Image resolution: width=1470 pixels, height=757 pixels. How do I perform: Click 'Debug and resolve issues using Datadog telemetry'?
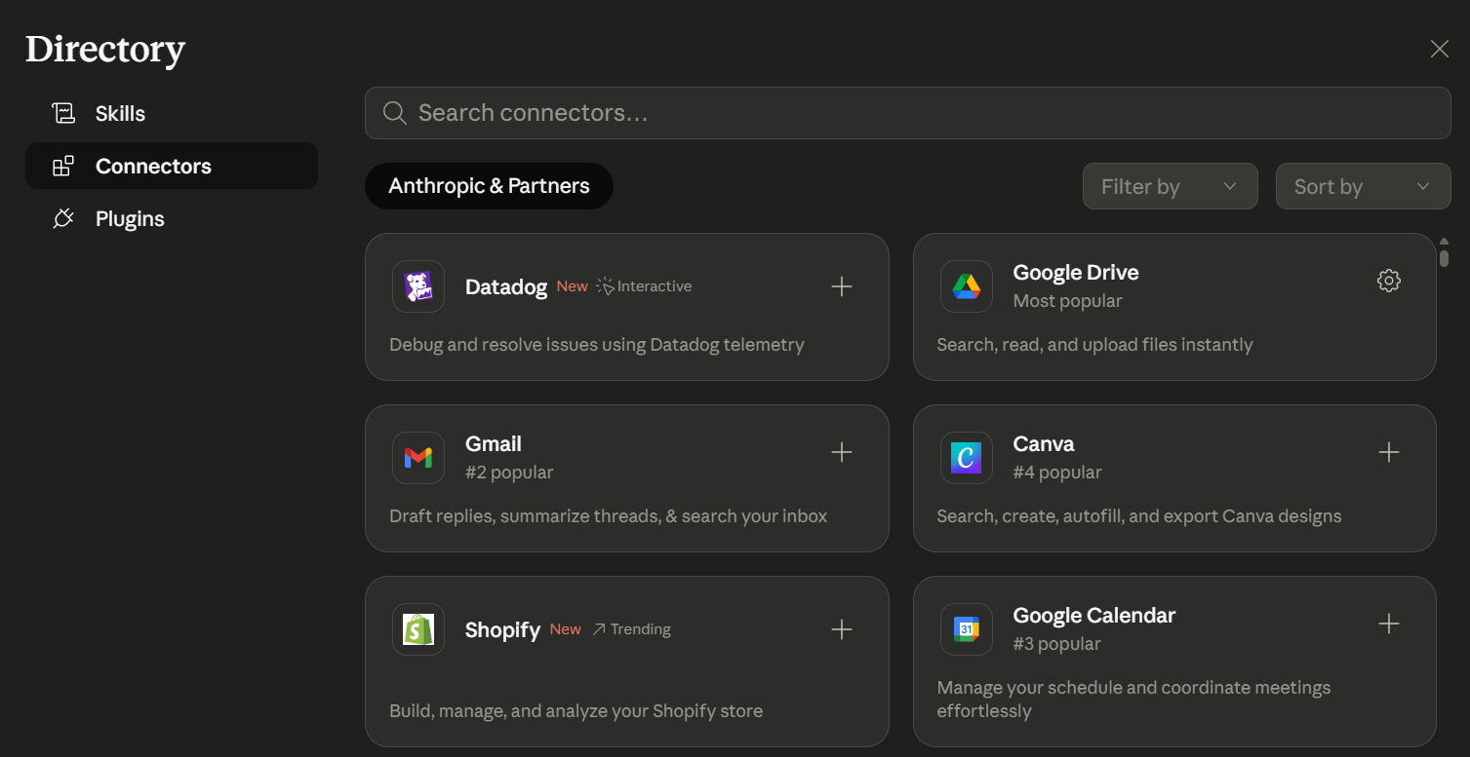[x=597, y=345]
